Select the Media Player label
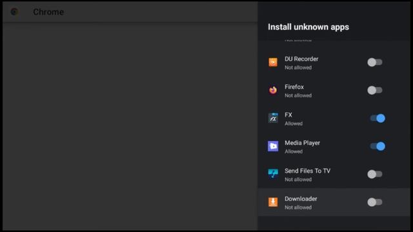Image resolution: width=413 pixels, height=232 pixels. (303, 143)
